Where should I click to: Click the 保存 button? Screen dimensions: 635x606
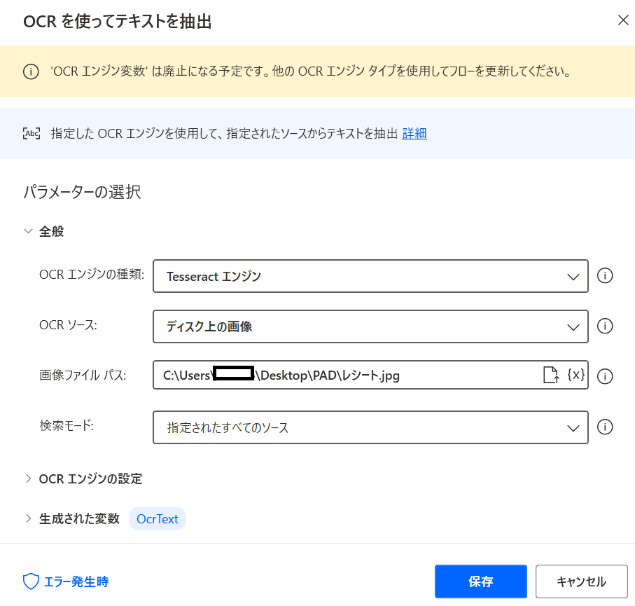pos(480,581)
